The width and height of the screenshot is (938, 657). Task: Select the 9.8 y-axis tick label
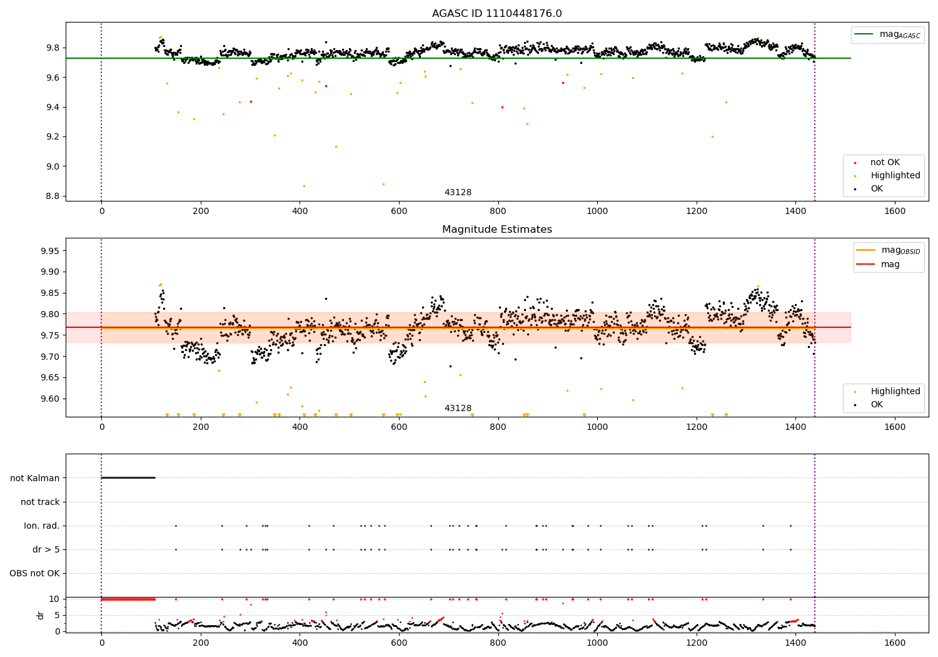click(x=52, y=48)
